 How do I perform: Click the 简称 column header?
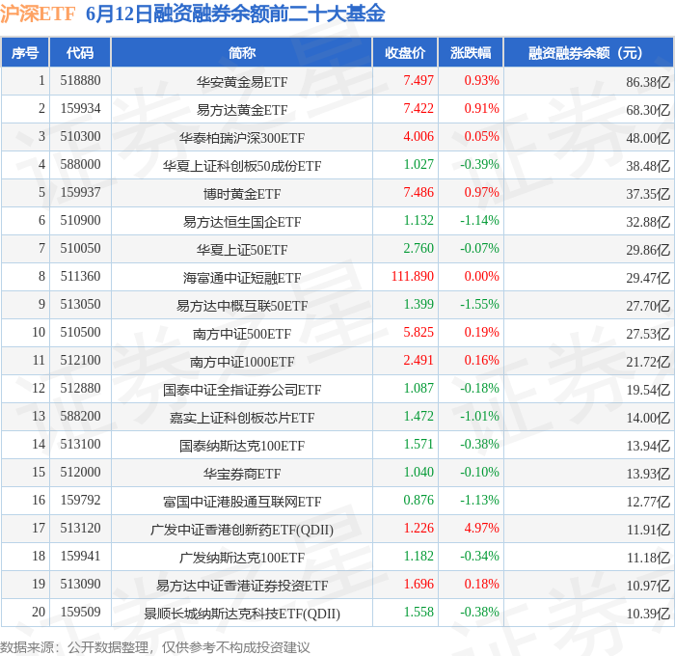pos(241,52)
